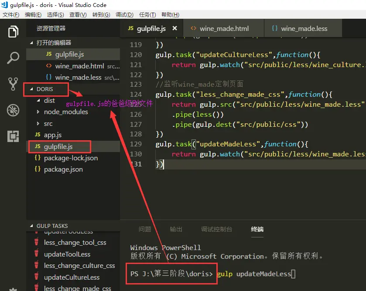Click terminal input after gulp updateMadeLess
366x291 pixels.
293,274
